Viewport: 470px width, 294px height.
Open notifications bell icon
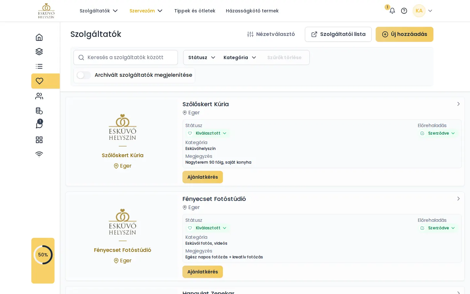(392, 11)
